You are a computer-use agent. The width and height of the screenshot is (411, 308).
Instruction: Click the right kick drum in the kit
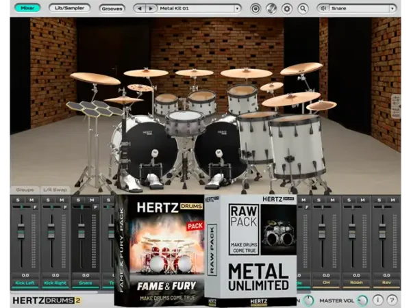coord(220,150)
